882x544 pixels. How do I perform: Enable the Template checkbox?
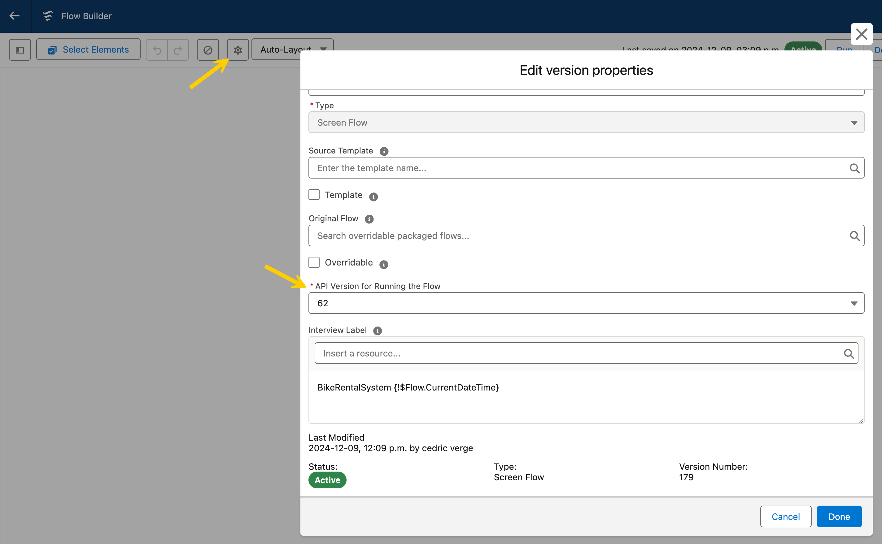click(314, 195)
